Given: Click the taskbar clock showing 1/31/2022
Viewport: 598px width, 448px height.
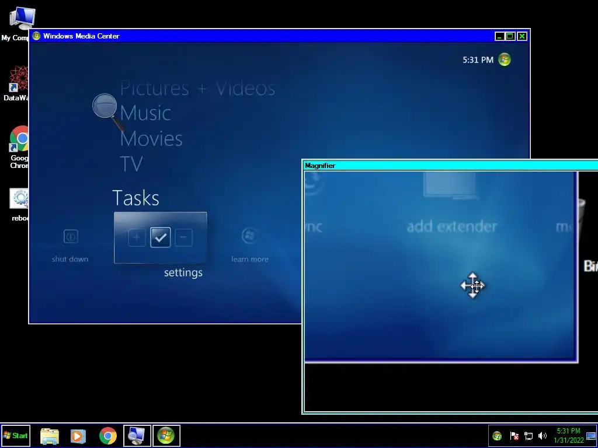Looking at the screenshot, I should [x=569, y=436].
